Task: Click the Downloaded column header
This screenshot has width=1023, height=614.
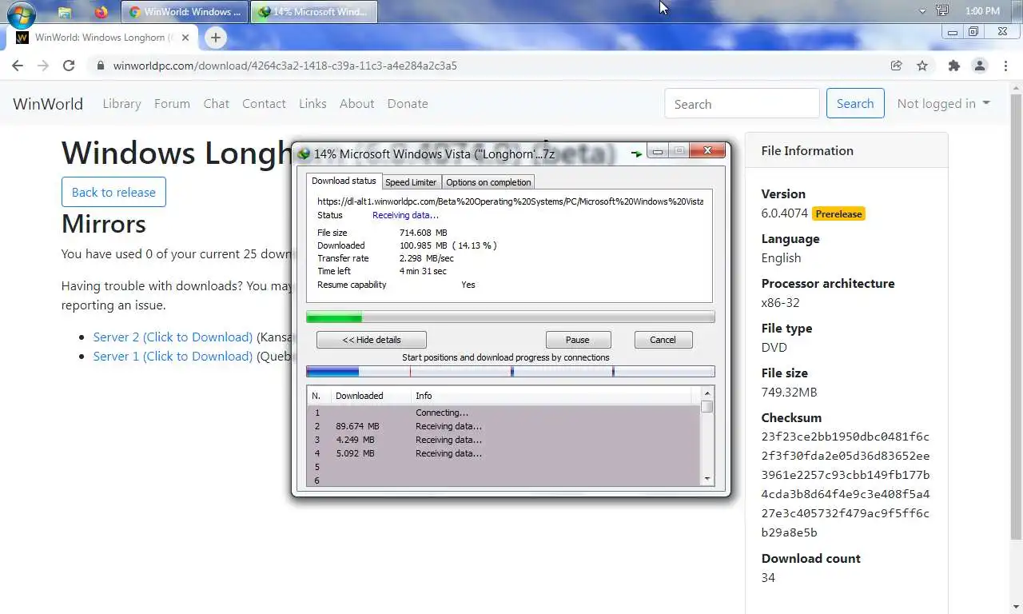Action: [x=371, y=396]
